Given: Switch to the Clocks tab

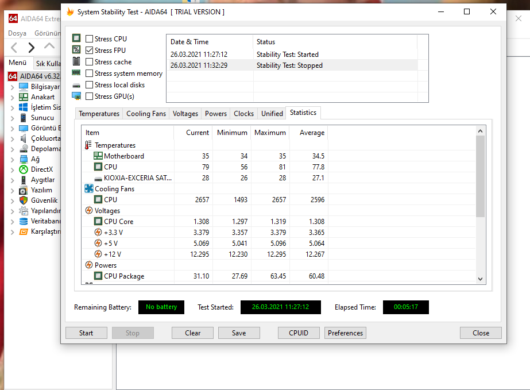Looking at the screenshot, I should (x=243, y=114).
